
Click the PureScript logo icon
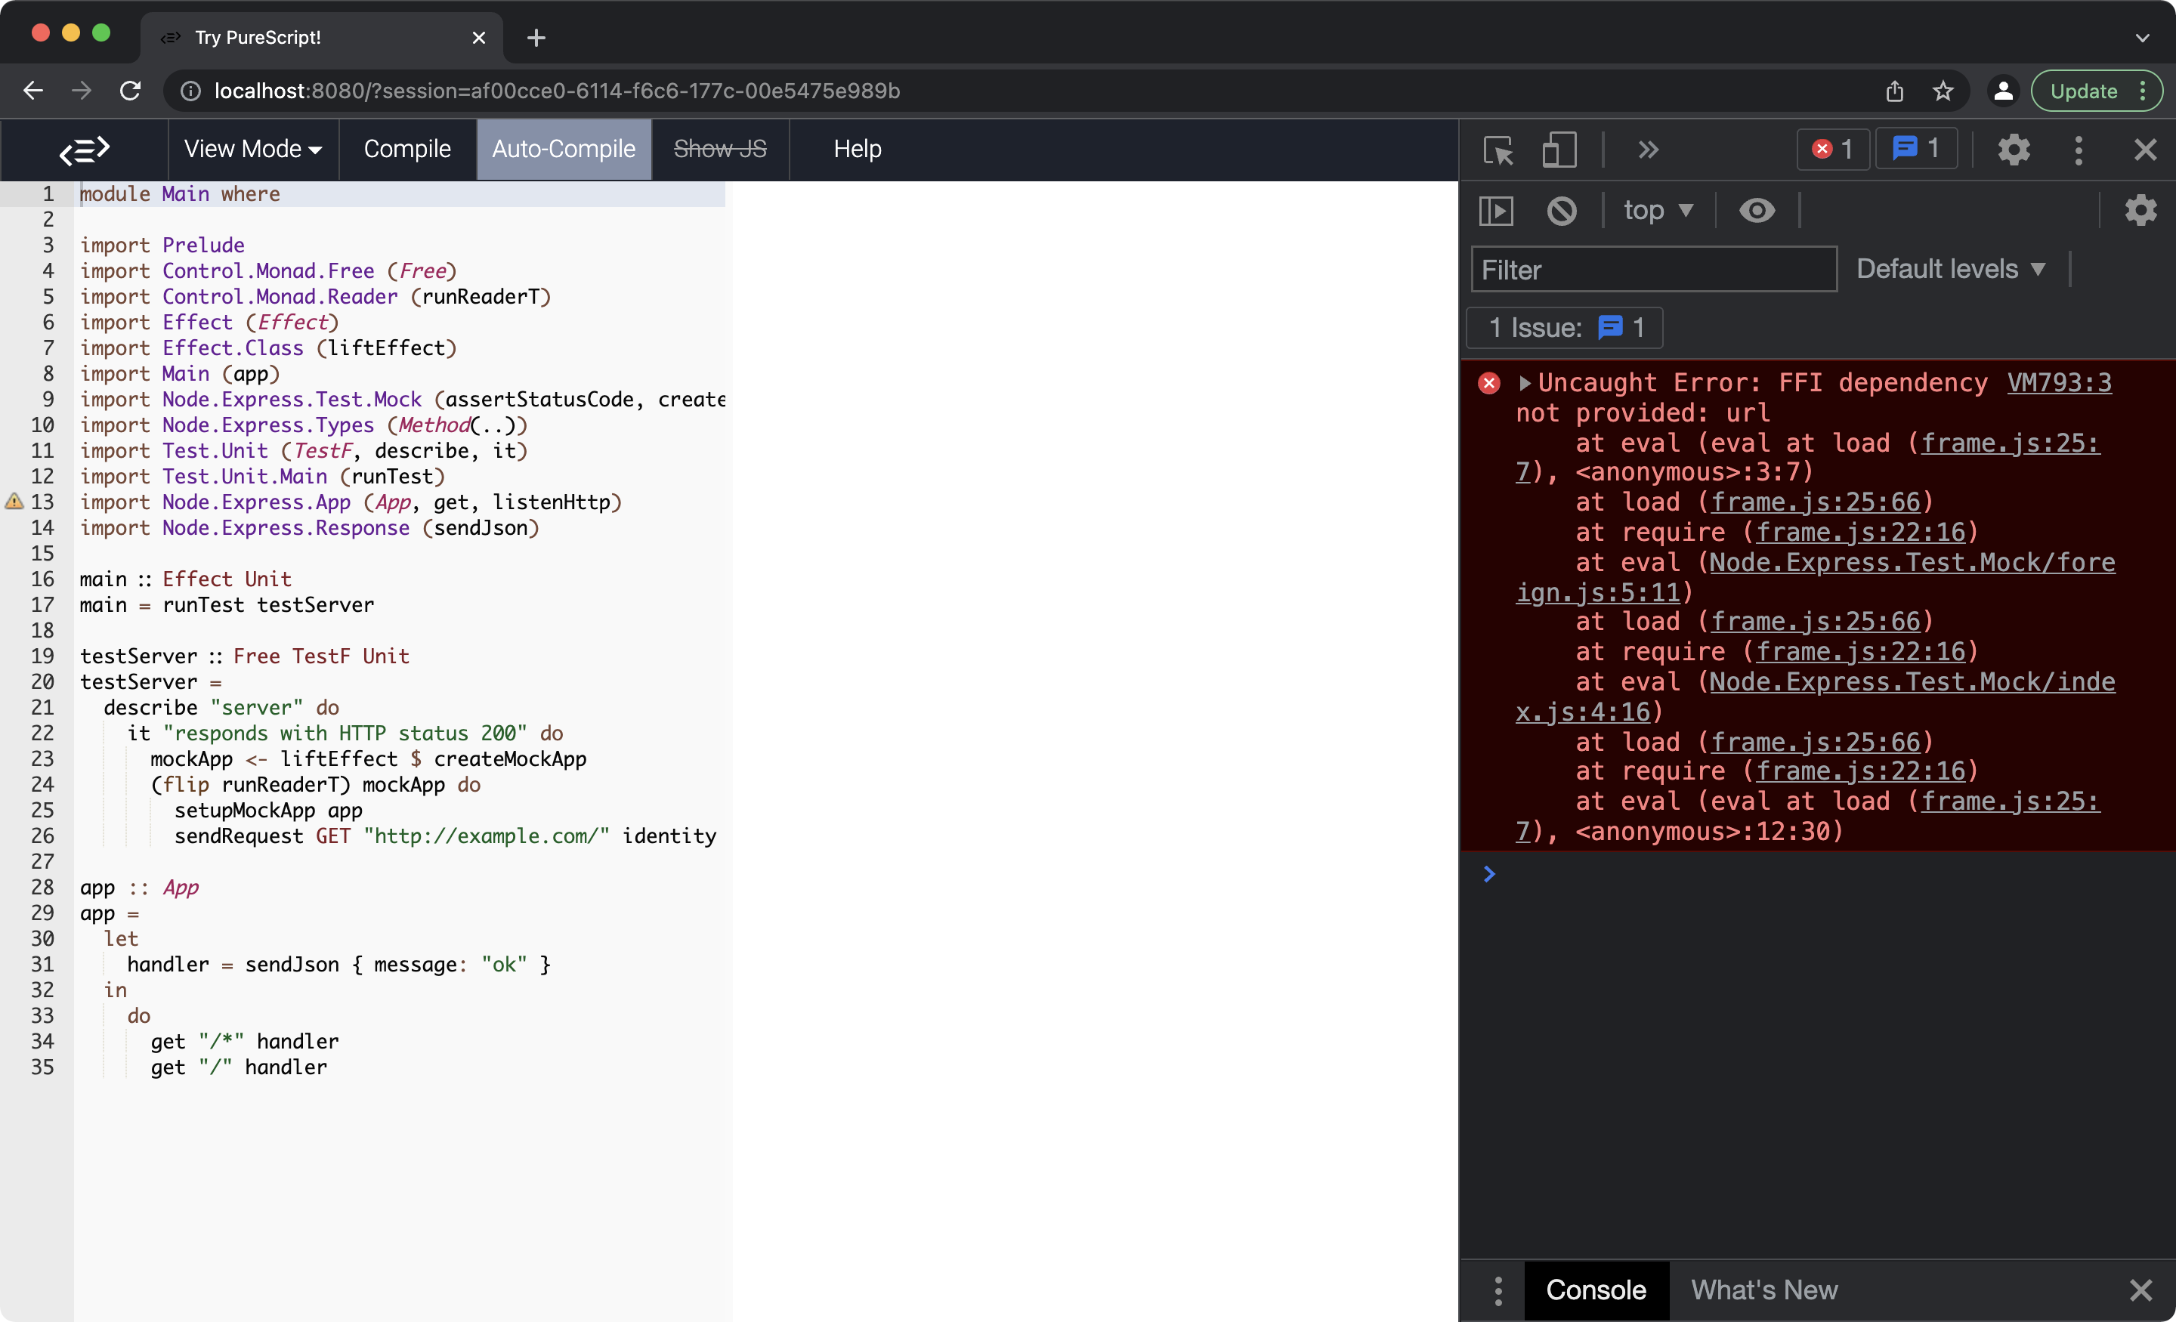coord(84,150)
